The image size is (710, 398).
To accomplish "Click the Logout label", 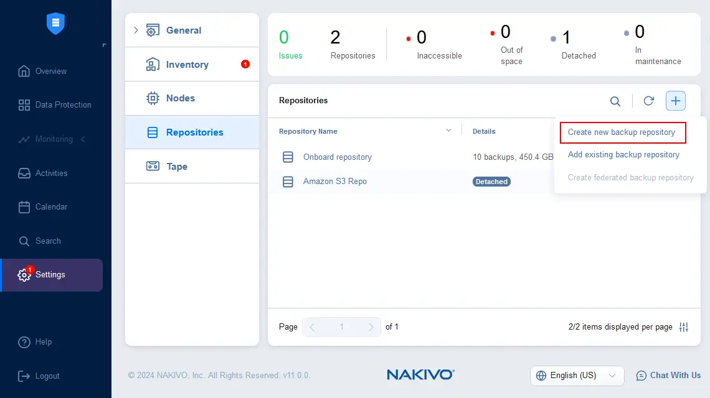I will pos(47,376).
